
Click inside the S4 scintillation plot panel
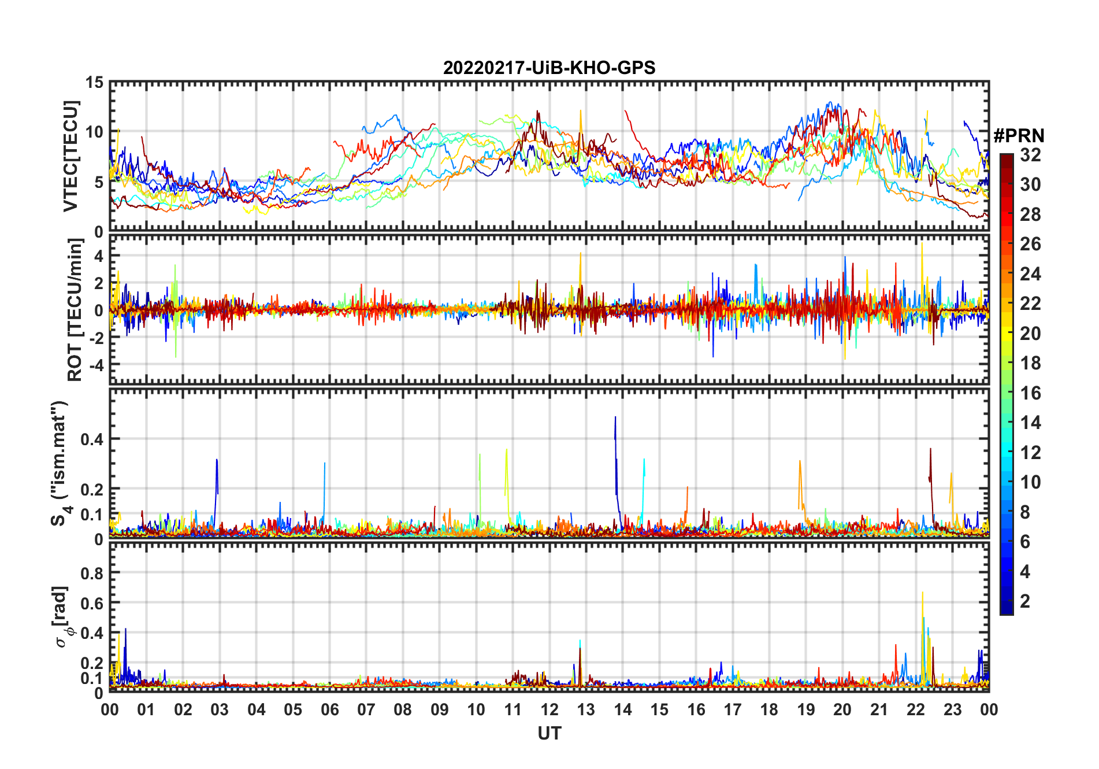pyautogui.click(x=549, y=464)
